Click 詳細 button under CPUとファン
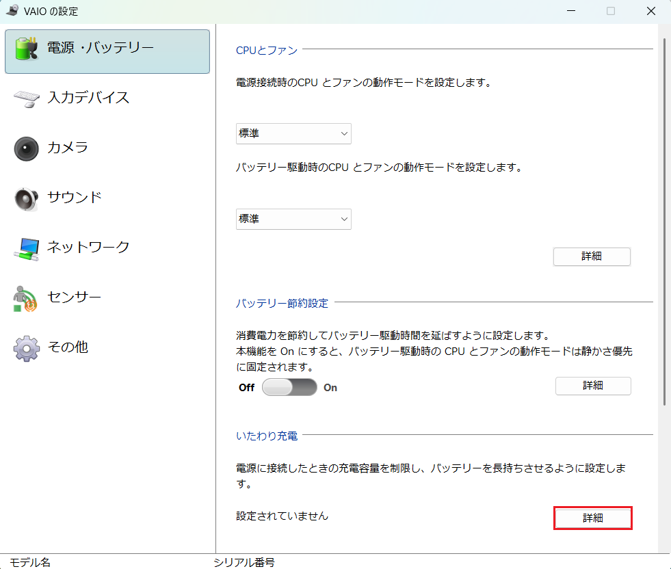This screenshot has height=569, width=671. pos(592,256)
